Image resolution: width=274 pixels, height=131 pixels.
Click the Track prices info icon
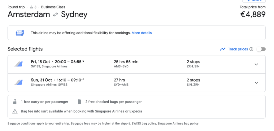(251, 49)
